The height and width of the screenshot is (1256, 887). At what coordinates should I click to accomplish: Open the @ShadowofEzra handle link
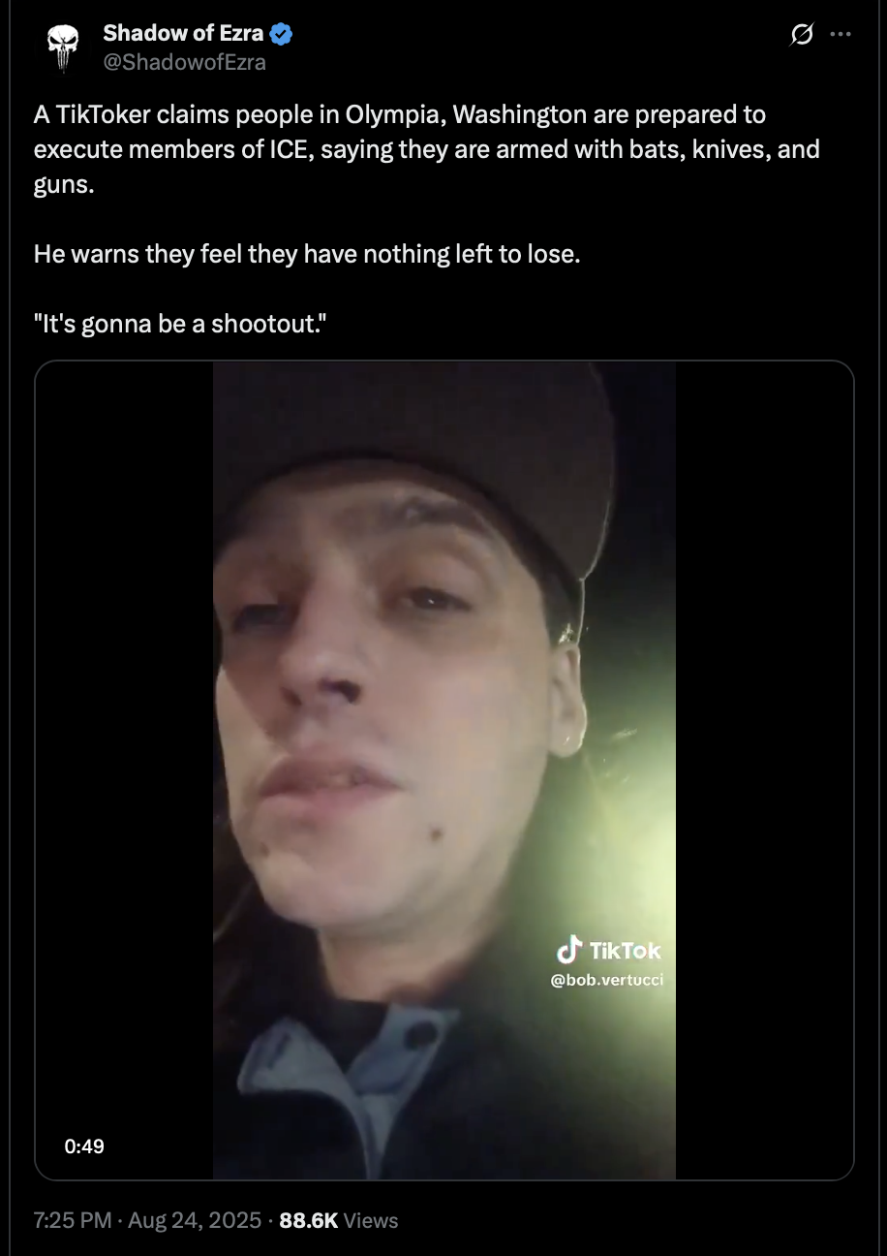coord(184,62)
